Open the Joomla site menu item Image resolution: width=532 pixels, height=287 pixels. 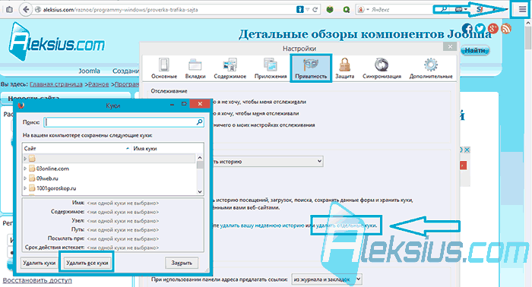89,71
